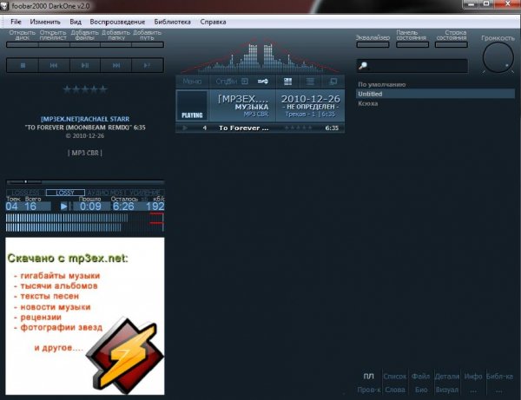Switch to the Файл tab
The image size is (521, 400).
click(x=420, y=377)
